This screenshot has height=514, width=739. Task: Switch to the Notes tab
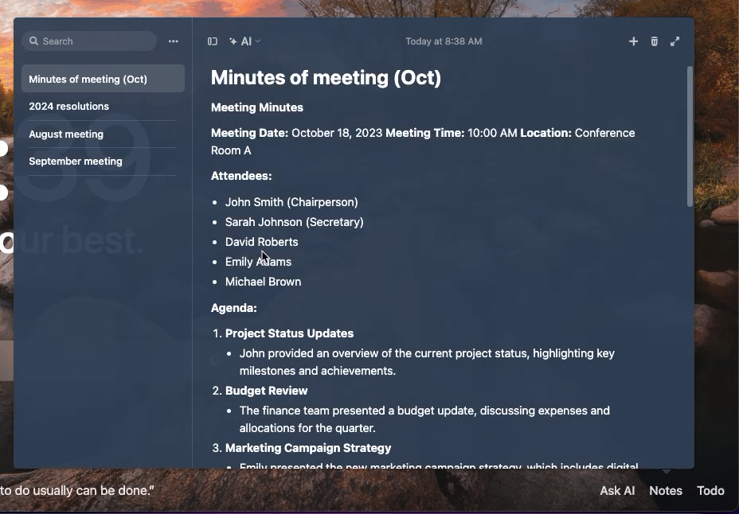click(x=666, y=490)
